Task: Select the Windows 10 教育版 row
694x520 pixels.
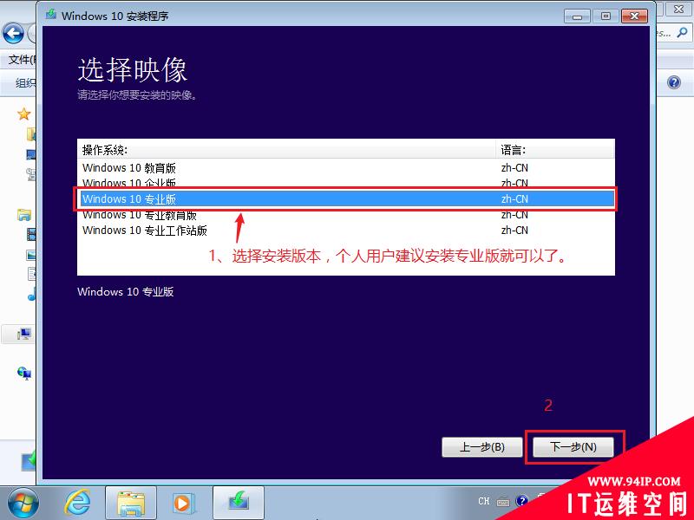Action: click(345, 168)
